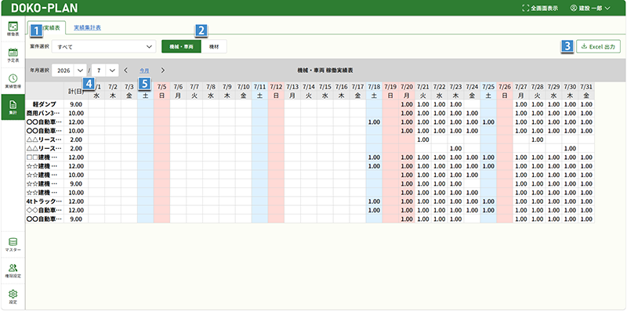Screen dimensions: 627x311
Task: Select the □□建機 … row label
Action: click(45, 157)
